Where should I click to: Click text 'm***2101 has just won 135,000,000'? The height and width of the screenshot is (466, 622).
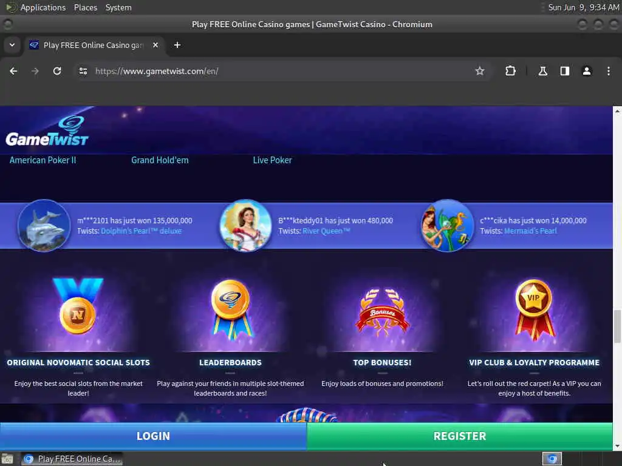(x=134, y=221)
